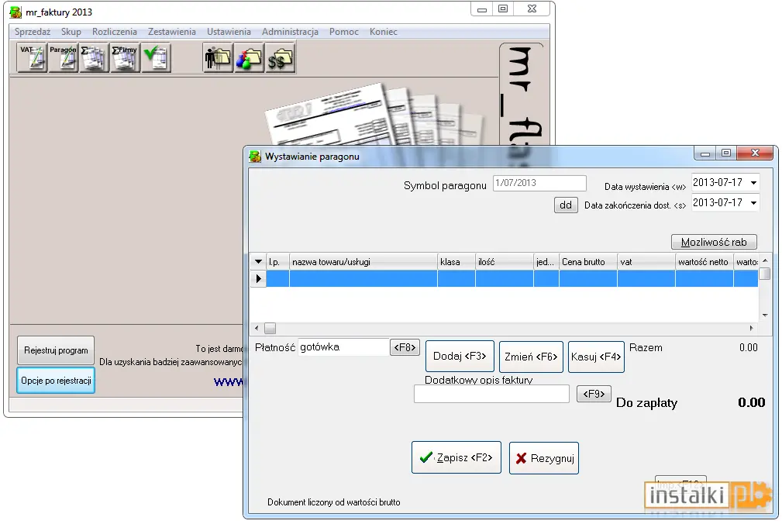This screenshot has height=524, width=782.
Task: Open the sigma documents summary icon
Action: tap(94, 58)
